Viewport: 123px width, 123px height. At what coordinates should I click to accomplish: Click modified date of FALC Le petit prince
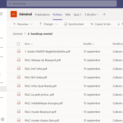(x=92, y=94)
